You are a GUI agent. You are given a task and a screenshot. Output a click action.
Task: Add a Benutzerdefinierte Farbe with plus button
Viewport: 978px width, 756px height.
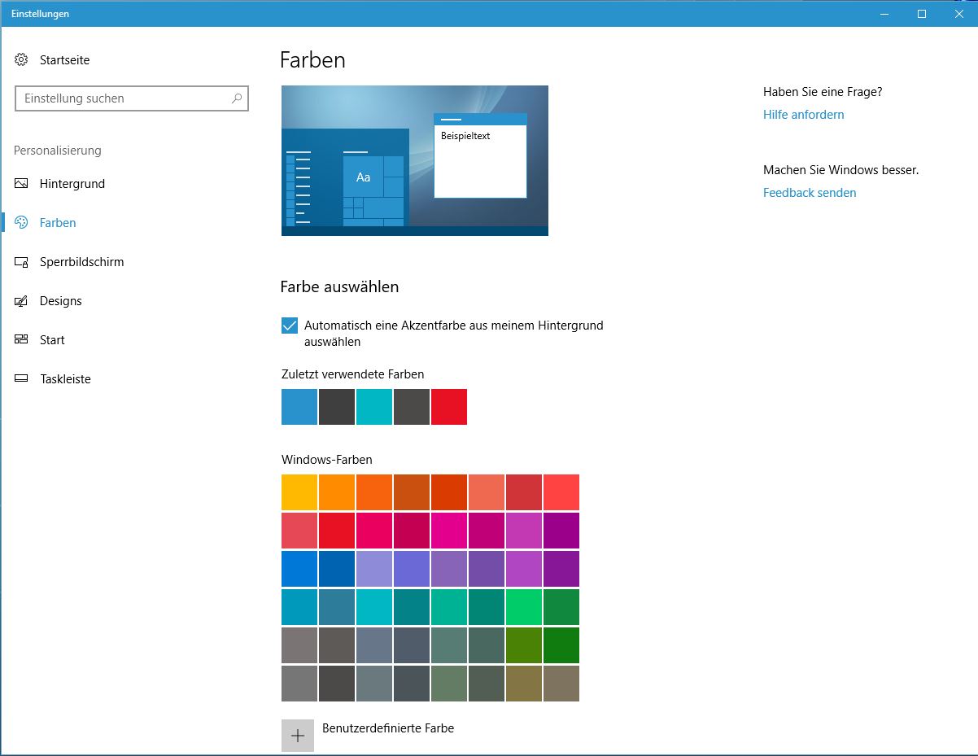[298, 736]
